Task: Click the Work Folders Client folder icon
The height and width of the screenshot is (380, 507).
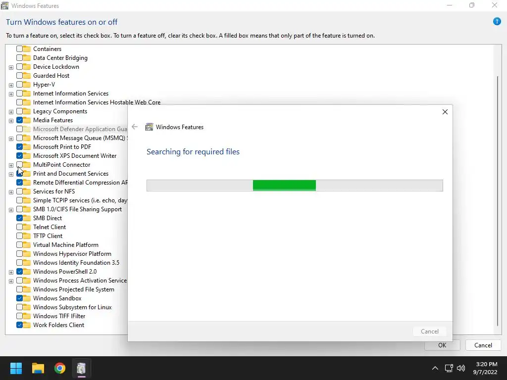Action: tap(27, 325)
